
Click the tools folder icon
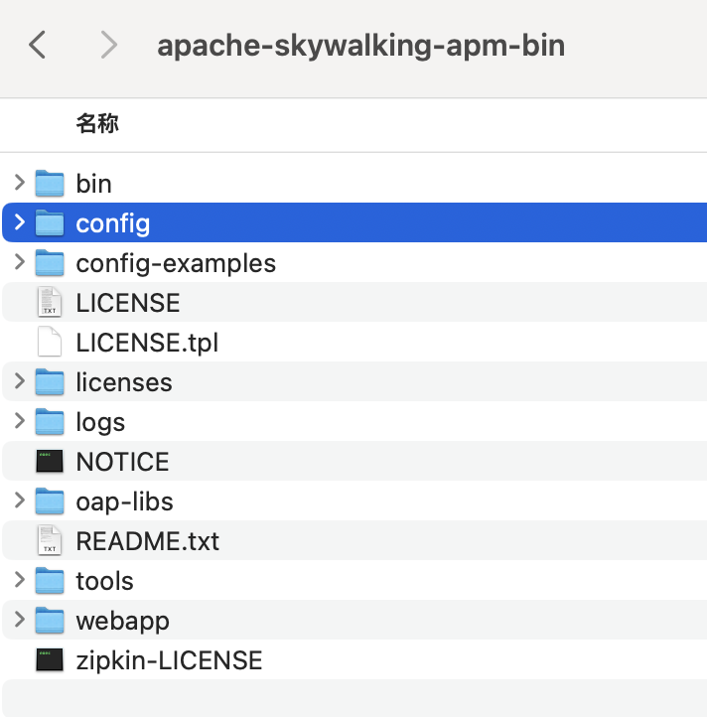[x=50, y=580]
